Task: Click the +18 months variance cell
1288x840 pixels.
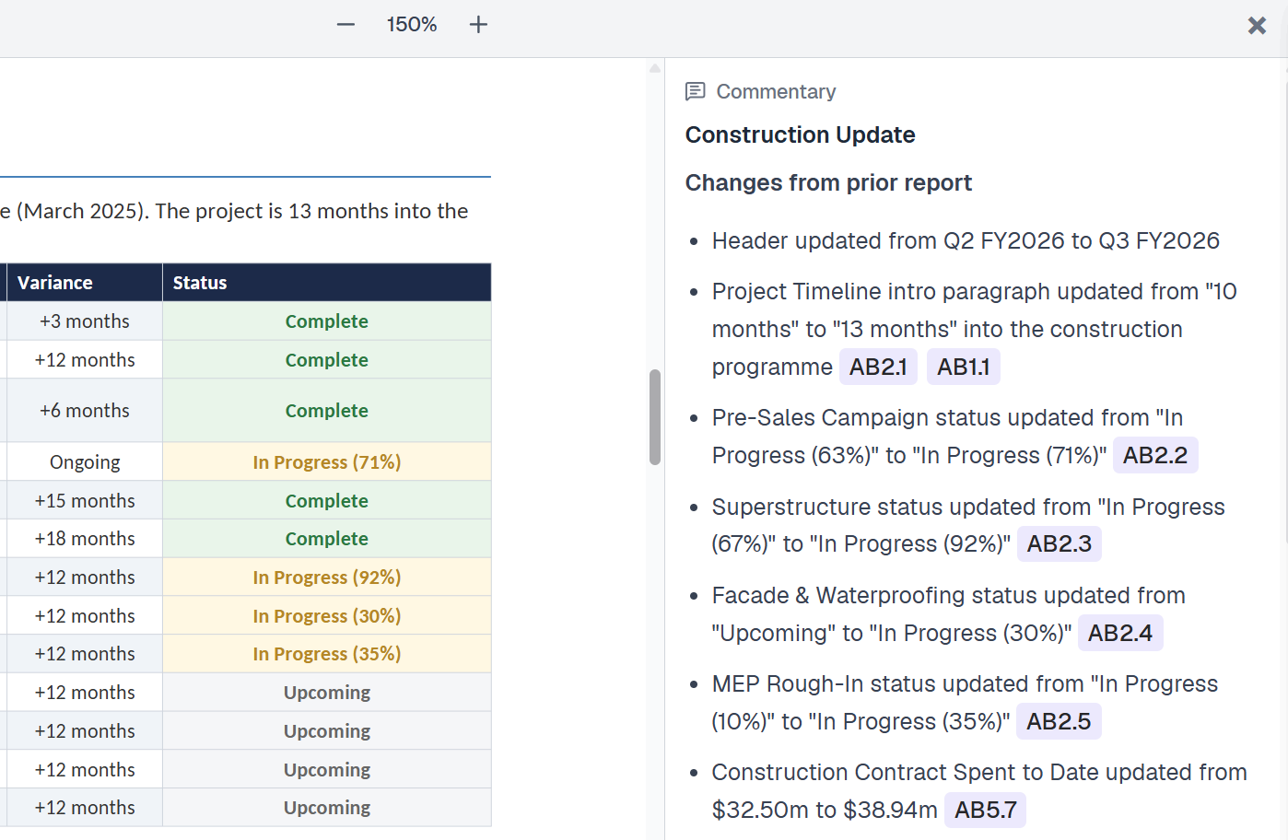Action: click(x=84, y=539)
